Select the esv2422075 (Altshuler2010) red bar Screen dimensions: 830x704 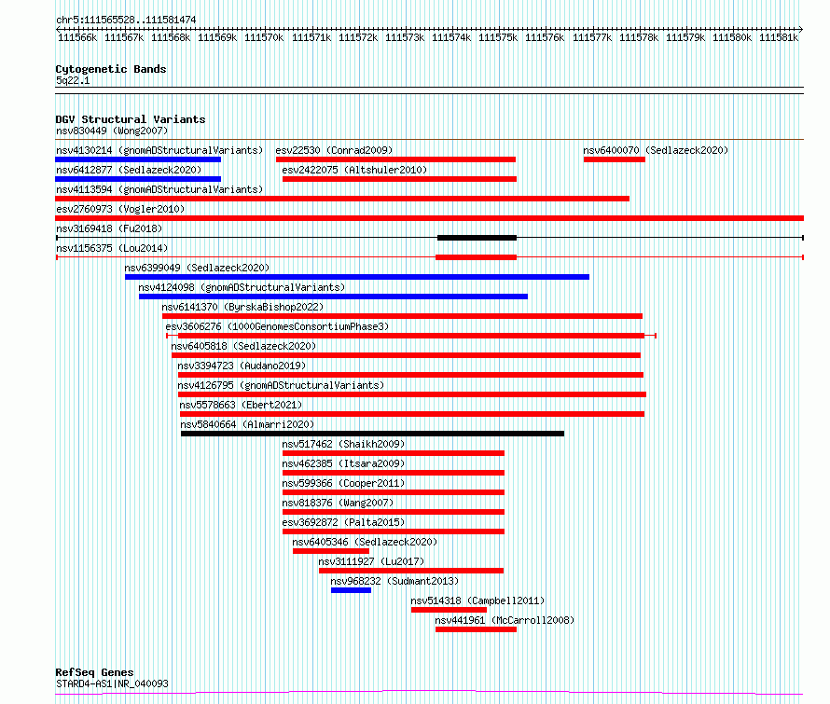pos(399,179)
